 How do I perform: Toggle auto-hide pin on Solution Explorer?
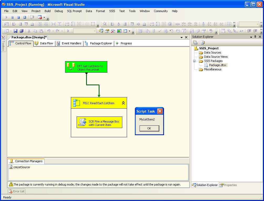pyautogui.click(x=255, y=37)
